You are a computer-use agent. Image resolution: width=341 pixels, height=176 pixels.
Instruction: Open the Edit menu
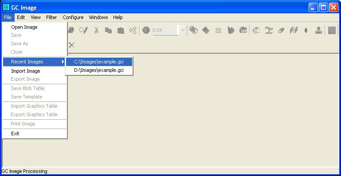coord(21,17)
